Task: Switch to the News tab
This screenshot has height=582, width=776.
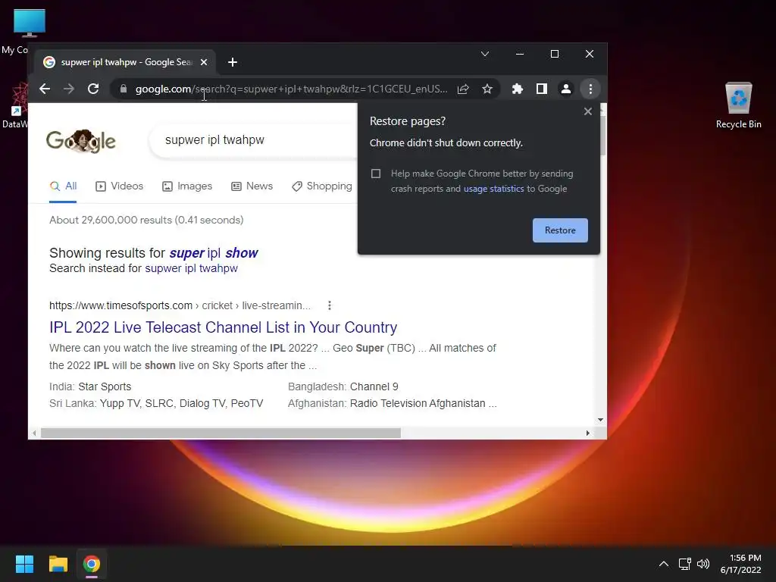Action: pos(252,186)
